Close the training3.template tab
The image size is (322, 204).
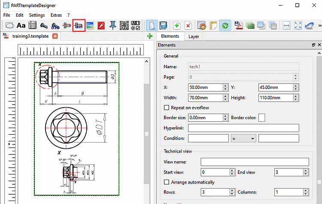[55, 36]
